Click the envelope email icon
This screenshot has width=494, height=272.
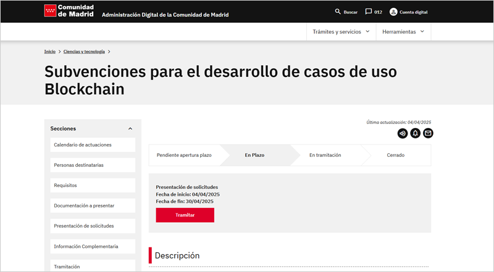[x=428, y=133]
